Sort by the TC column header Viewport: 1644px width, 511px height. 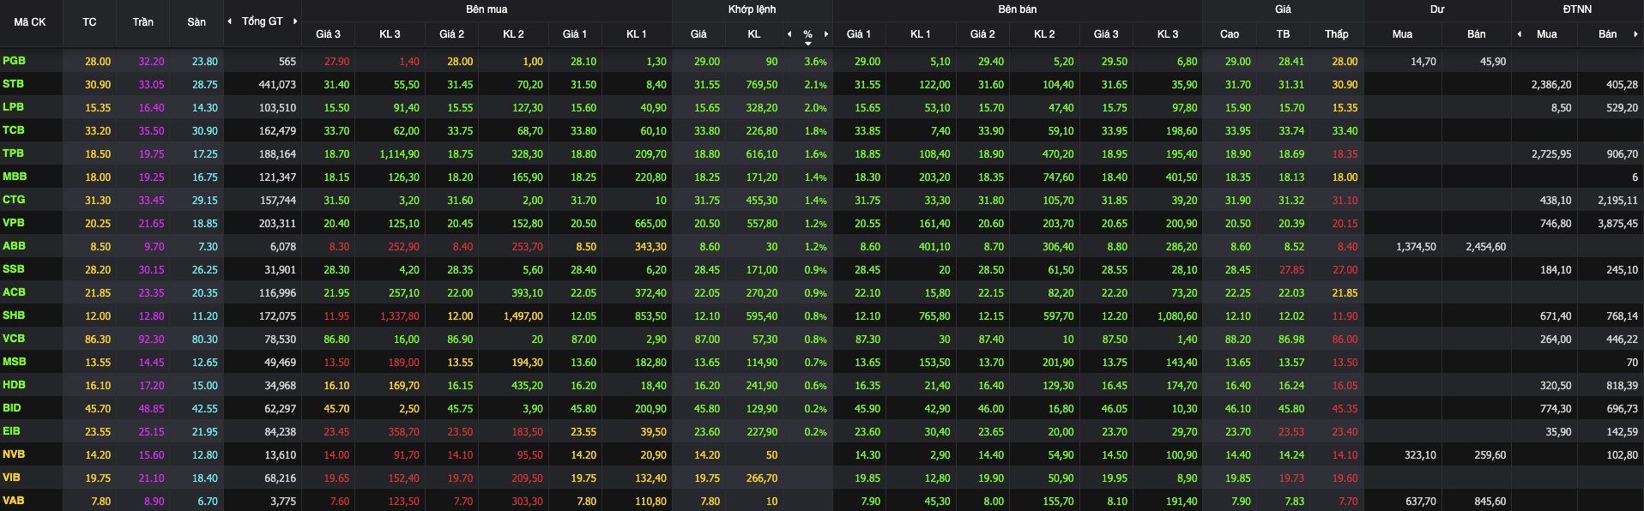pos(89,22)
